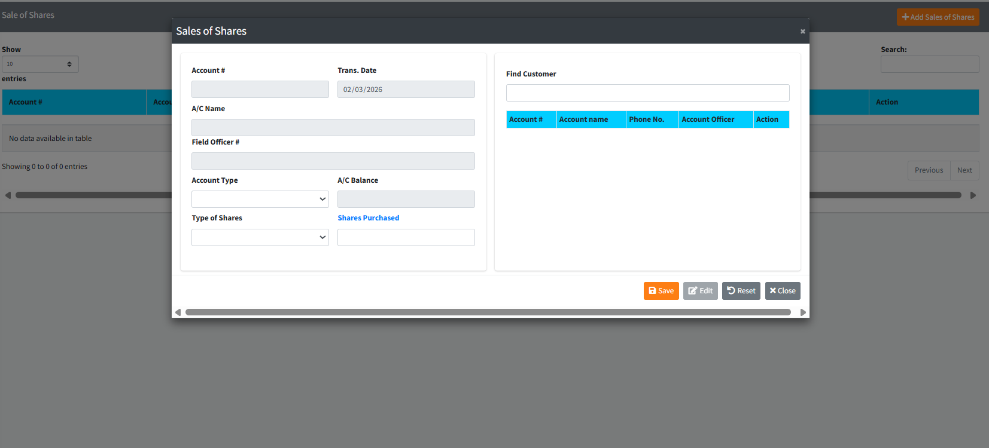The height and width of the screenshot is (448, 989).
Task: Click the Trans. Date field
Action: pyautogui.click(x=406, y=90)
